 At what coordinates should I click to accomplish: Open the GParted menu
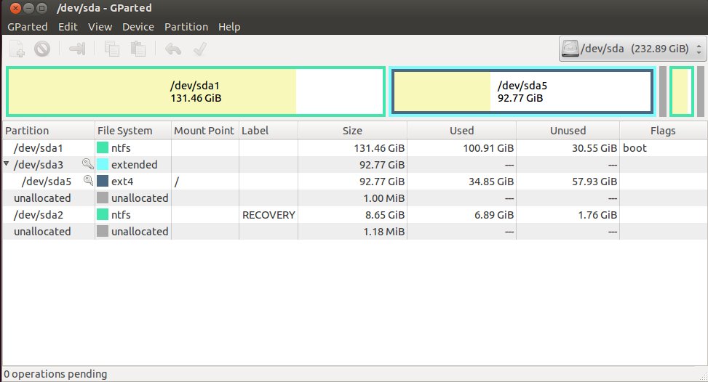[x=28, y=27]
